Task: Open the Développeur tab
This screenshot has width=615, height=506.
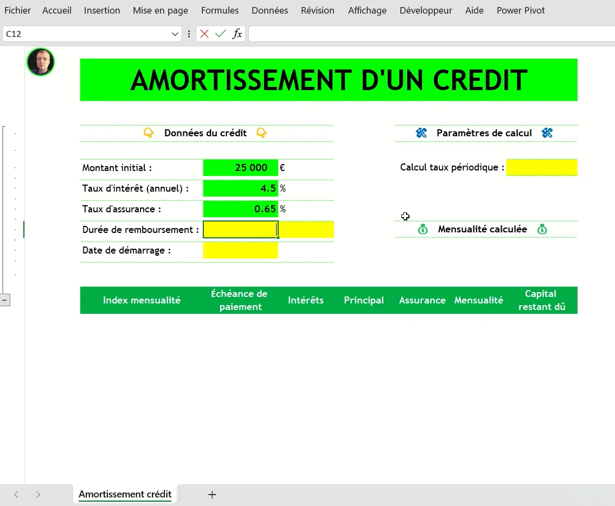Action: (x=426, y=11)
